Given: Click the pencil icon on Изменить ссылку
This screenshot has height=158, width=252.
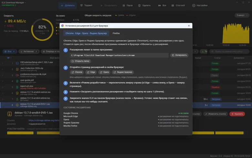Looking at the screenshot, I should click(206, 114).
